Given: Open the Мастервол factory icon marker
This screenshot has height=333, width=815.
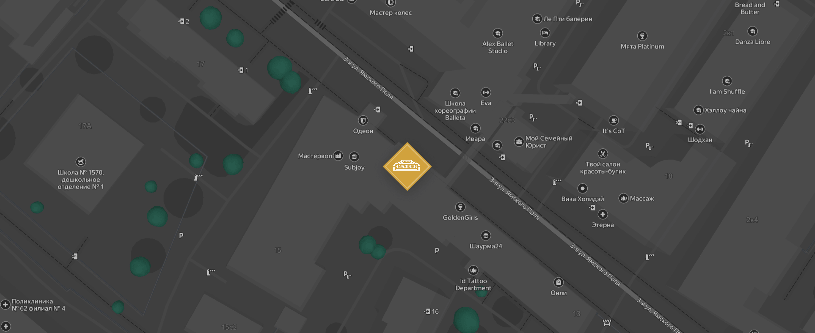Looking at the screenshot, I should coord(338,155).
